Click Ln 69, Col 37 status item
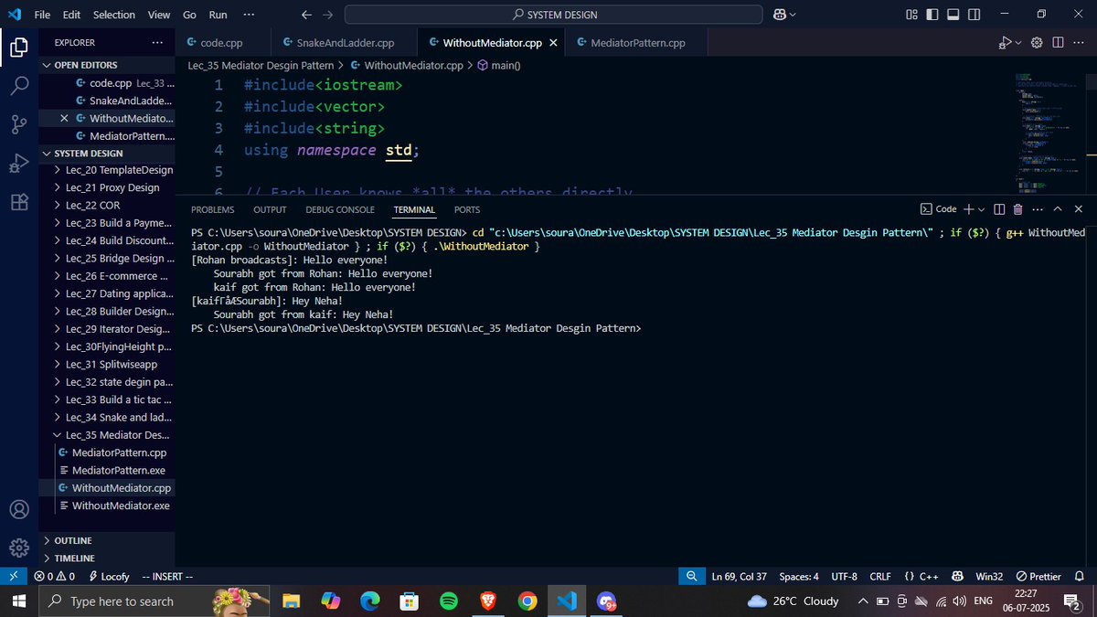Image resolution: width=1097 pixels, height=617 pixels. (x=739, y=577)
